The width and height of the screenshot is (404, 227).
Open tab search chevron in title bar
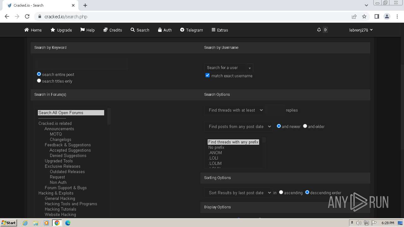click(x=366, y=5)
